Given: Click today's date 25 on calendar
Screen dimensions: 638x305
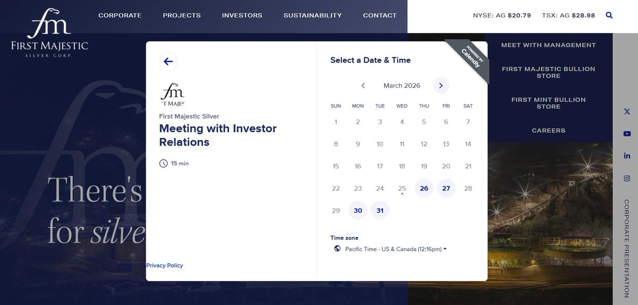Looking at the screenshot, I should [x=402, y=188].
